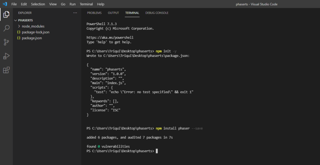Click the '"author": ""' line
The image size is (320, 165).
(102, 106)
